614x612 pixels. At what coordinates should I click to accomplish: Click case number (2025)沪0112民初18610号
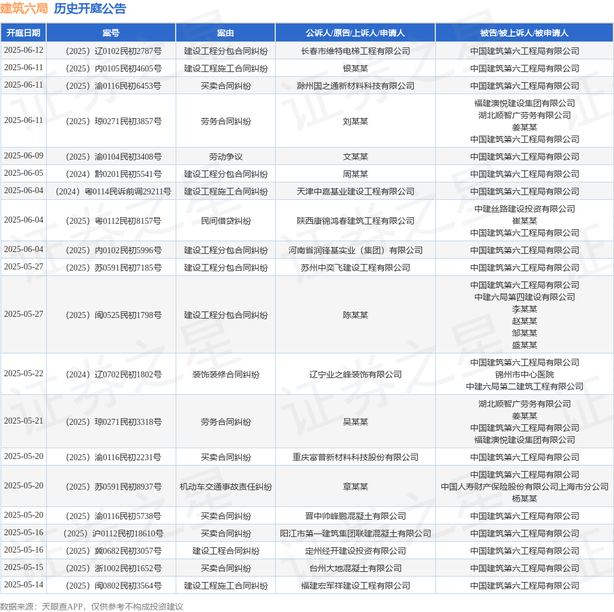pos(111,533)
